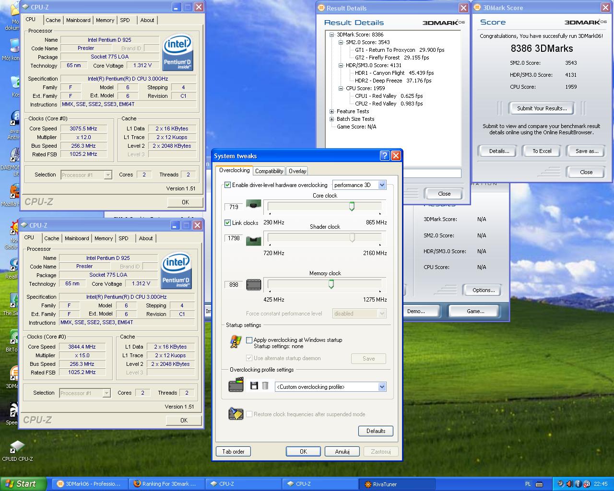Switch to Ranking For 3dmark Firefox taskbar item

point(167,484)
